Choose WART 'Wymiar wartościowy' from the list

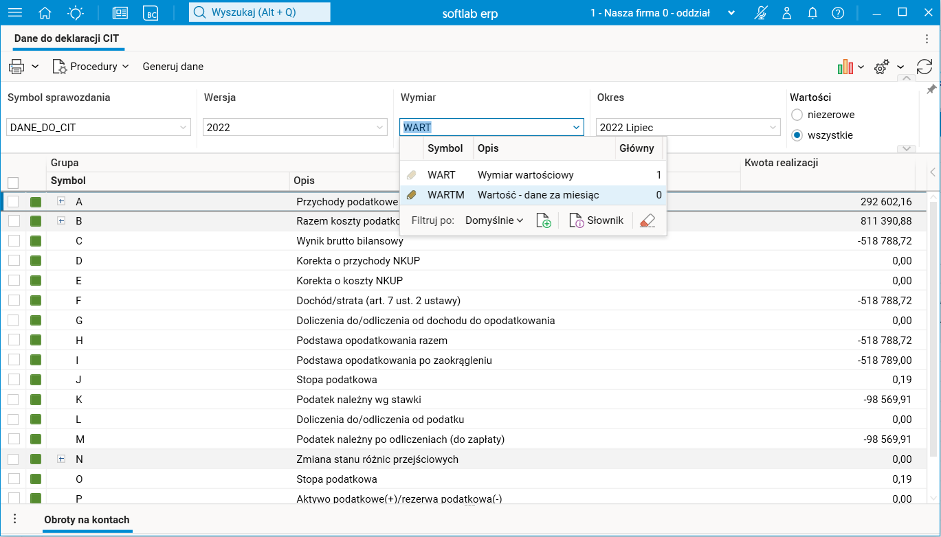[x=533, y=175]
